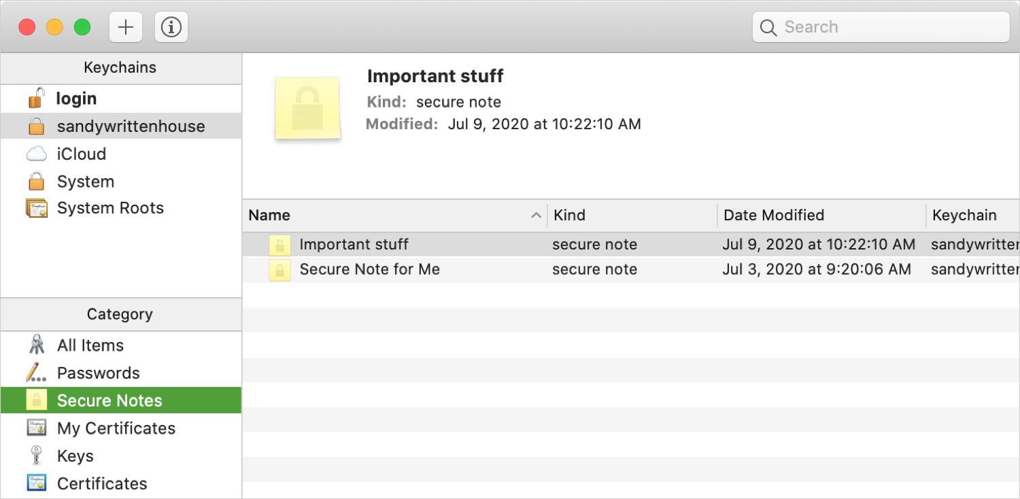
Task: Click the large secure note preview icon
Action: click(x=307, y=109)
